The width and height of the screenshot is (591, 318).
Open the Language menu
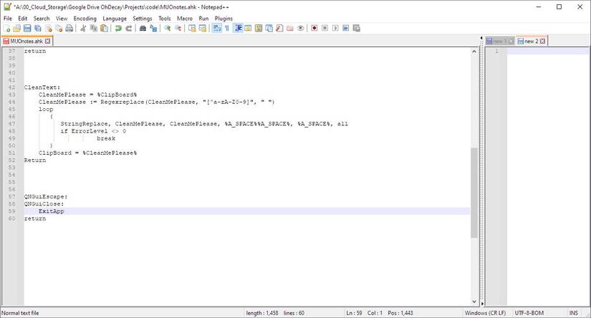point(115,19)
